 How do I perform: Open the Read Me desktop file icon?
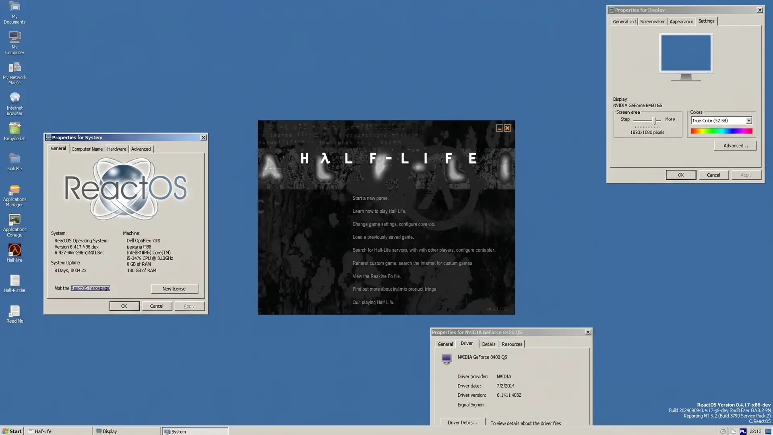coord(14,314)
